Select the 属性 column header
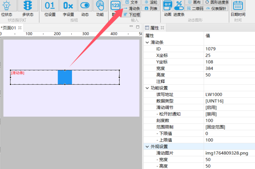The width and height of the screenshot is (255, 169). tap(174, 35)
